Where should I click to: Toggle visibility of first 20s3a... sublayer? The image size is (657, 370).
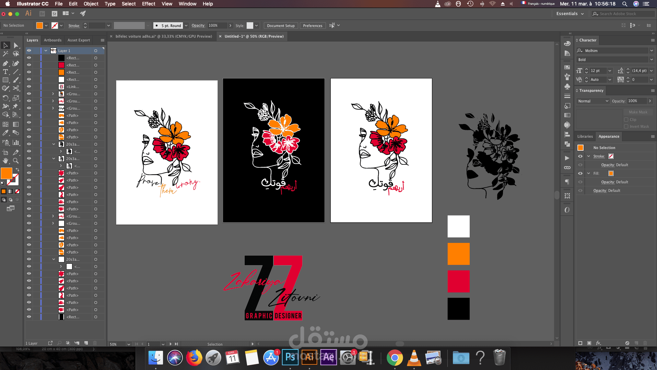pyautogui.click(x=29, y=144)
